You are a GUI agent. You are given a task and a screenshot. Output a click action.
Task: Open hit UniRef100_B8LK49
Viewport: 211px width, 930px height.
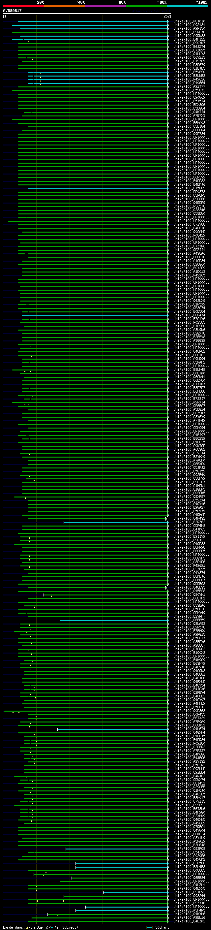tap(189, 370)
